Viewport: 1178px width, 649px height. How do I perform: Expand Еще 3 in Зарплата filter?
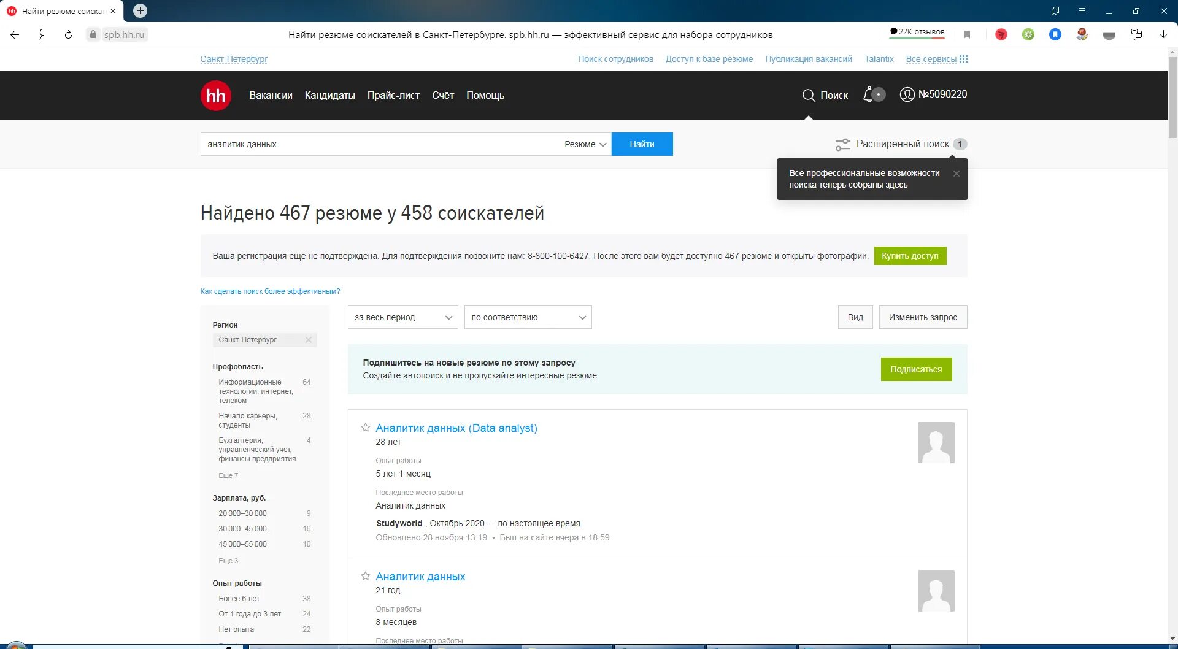tap(228, 561)
